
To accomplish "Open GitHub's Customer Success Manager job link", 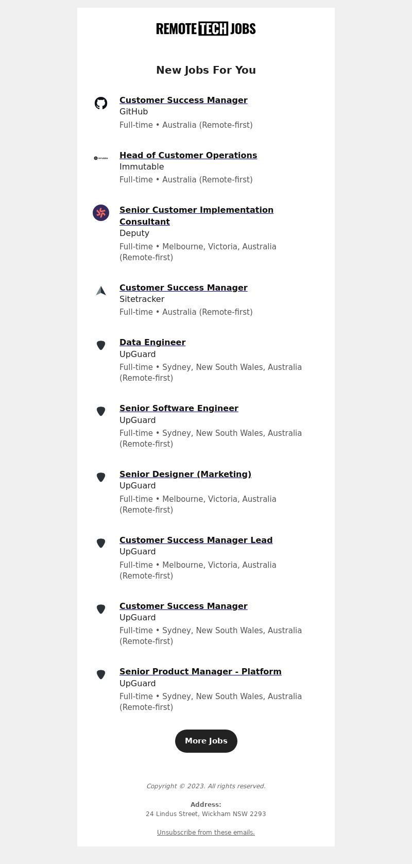I will pos(183,100).
